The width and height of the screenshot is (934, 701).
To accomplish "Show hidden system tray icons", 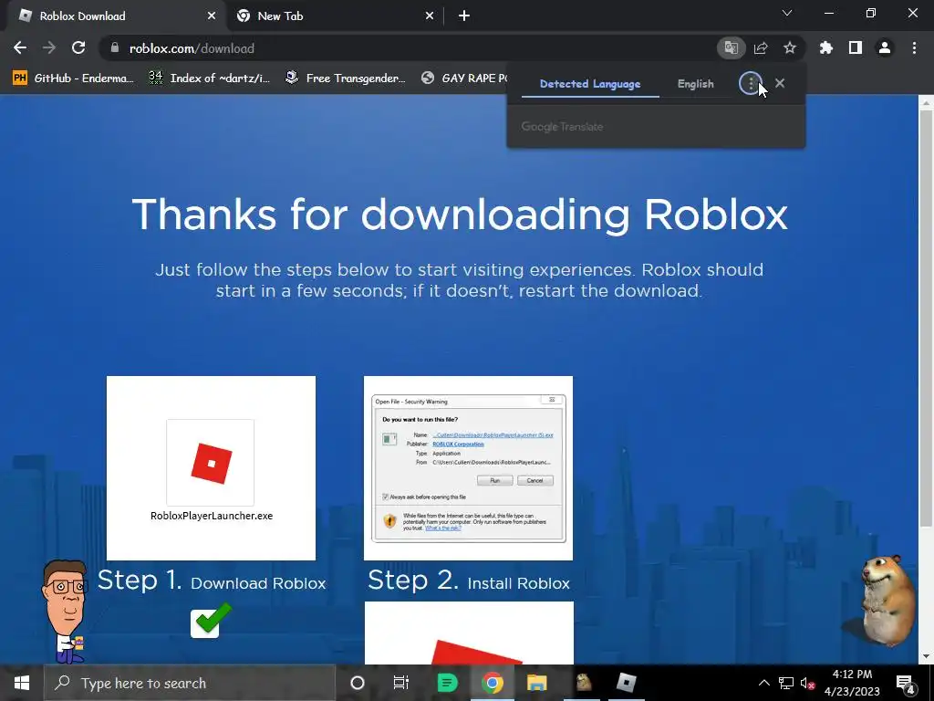I will coord(764,683).
